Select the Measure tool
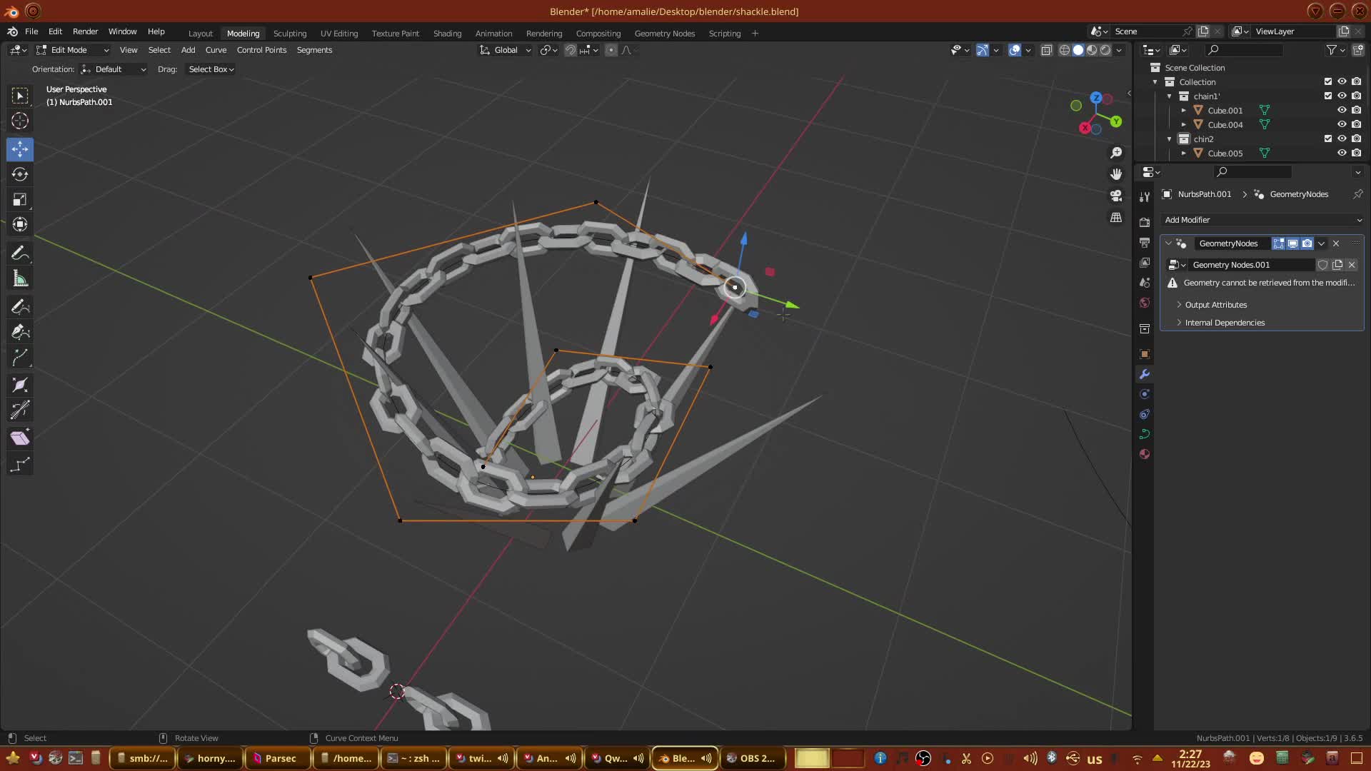 click(20, 279)
